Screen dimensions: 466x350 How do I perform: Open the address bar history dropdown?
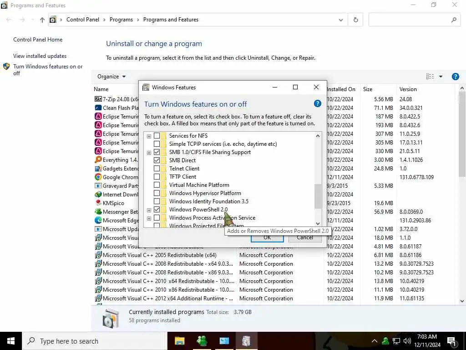click(x=340, y=20)
